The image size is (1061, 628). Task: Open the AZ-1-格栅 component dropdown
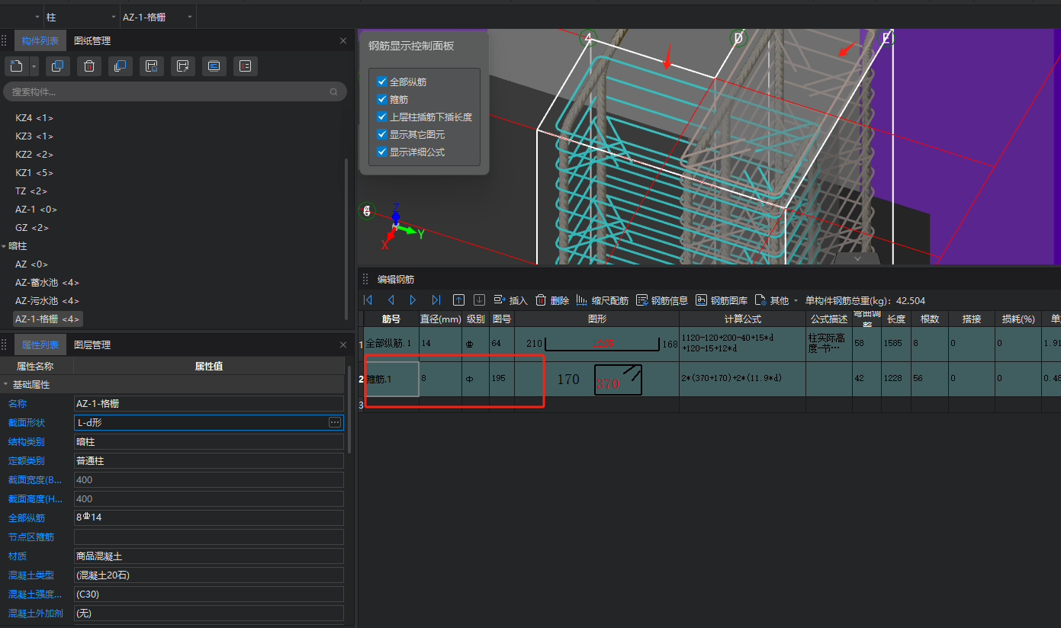pyautogui.click(x=189, y=17)
